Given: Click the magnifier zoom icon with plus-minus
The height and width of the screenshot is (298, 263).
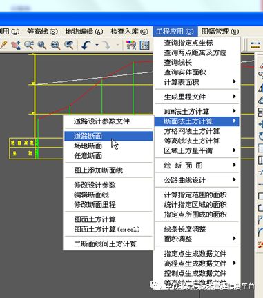Looking at the screenshot, I should pyautogui.click(x=29, y=45).
